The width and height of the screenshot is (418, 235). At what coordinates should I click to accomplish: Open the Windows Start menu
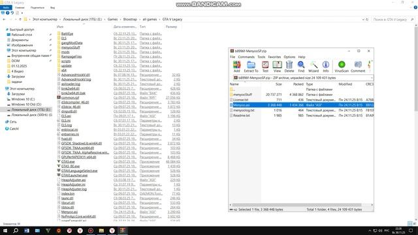point(5,230)
